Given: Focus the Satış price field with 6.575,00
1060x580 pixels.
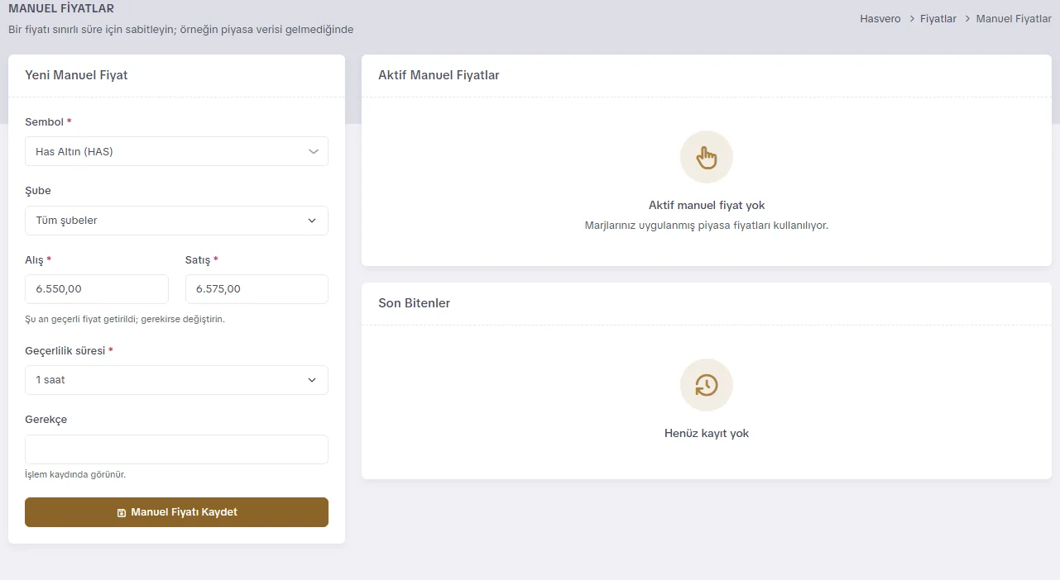Looking at the screenshot, I should click(x=257, y=289).
